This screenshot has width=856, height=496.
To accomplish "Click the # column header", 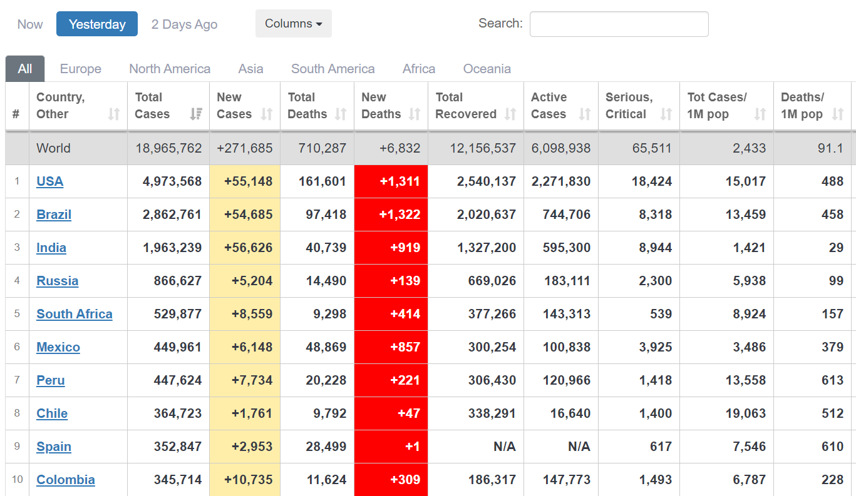I will pyautogui.click(x=17, y=106).
